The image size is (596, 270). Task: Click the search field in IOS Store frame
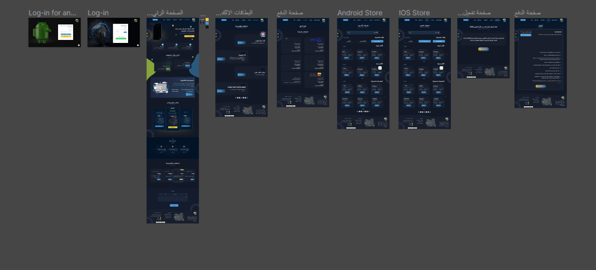pos(424,33)
